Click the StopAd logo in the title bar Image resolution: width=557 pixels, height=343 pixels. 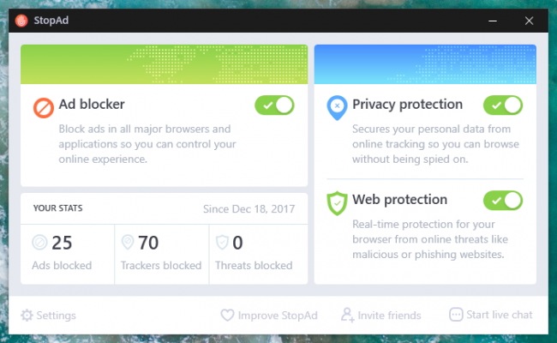tap(21, 21)
